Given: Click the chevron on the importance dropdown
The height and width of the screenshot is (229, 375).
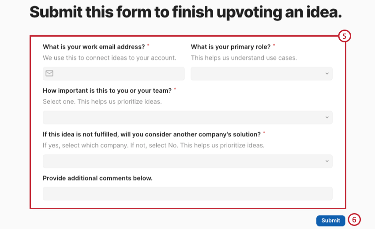Looking at the screenshot, I should (327, 117).
